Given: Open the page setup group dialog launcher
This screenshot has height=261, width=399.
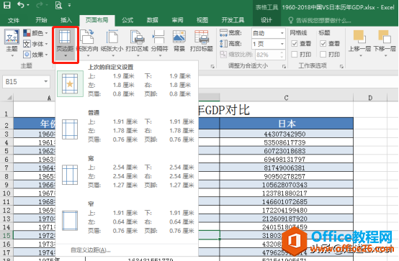Looking at the screenshot, I should pyautogui.click(x=212, y=66).
